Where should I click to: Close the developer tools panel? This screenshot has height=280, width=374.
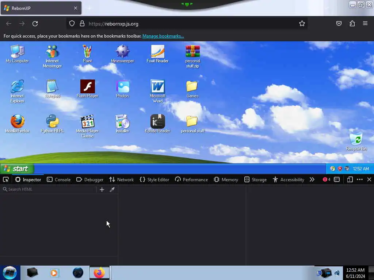[x=369, y=179]
